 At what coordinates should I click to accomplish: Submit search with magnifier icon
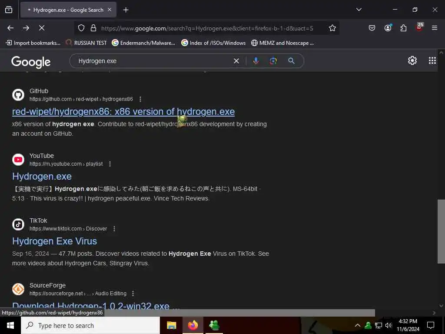pyautogui.click(x=292, y=61)
